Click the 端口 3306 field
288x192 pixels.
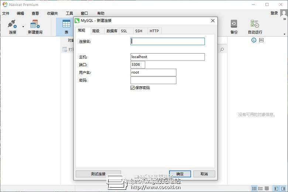[138, 65]
